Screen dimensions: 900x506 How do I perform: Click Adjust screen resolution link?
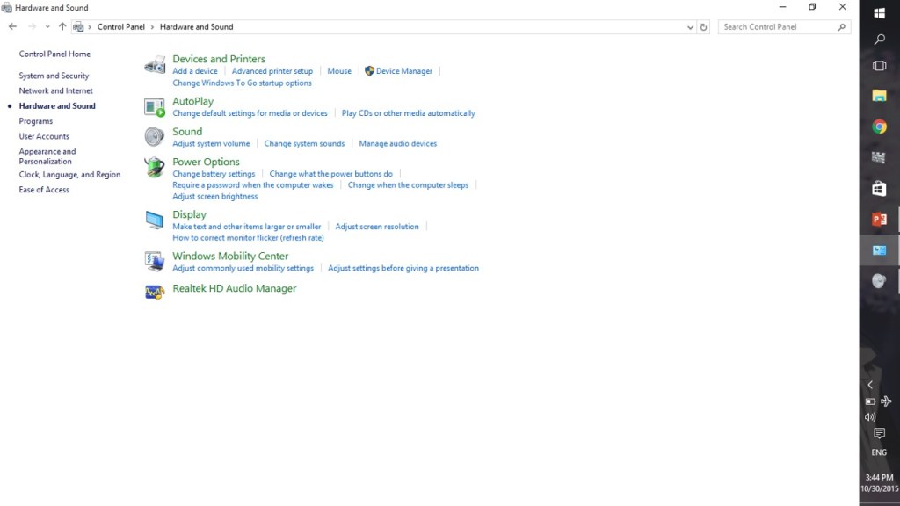click(x=377, y=227)
